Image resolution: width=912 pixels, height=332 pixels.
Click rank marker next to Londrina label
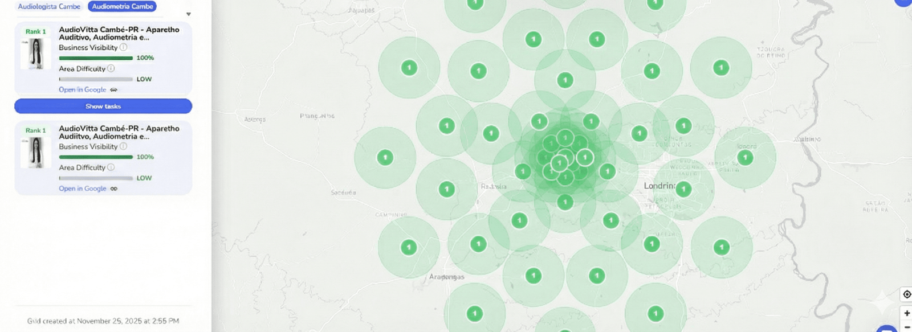pyautogui.click(x=683, y=189)
